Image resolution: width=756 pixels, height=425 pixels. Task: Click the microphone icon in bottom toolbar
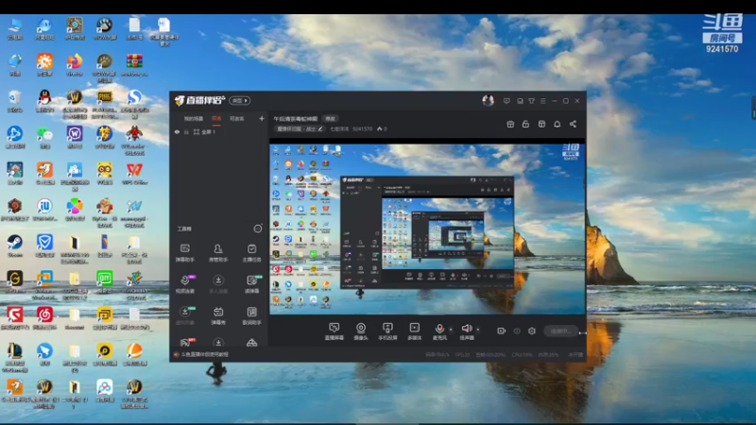point(439,329)
